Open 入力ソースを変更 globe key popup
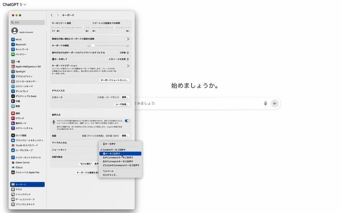This screenshot has width=341, height=213. pyautogui.click(x=119, y=59)
